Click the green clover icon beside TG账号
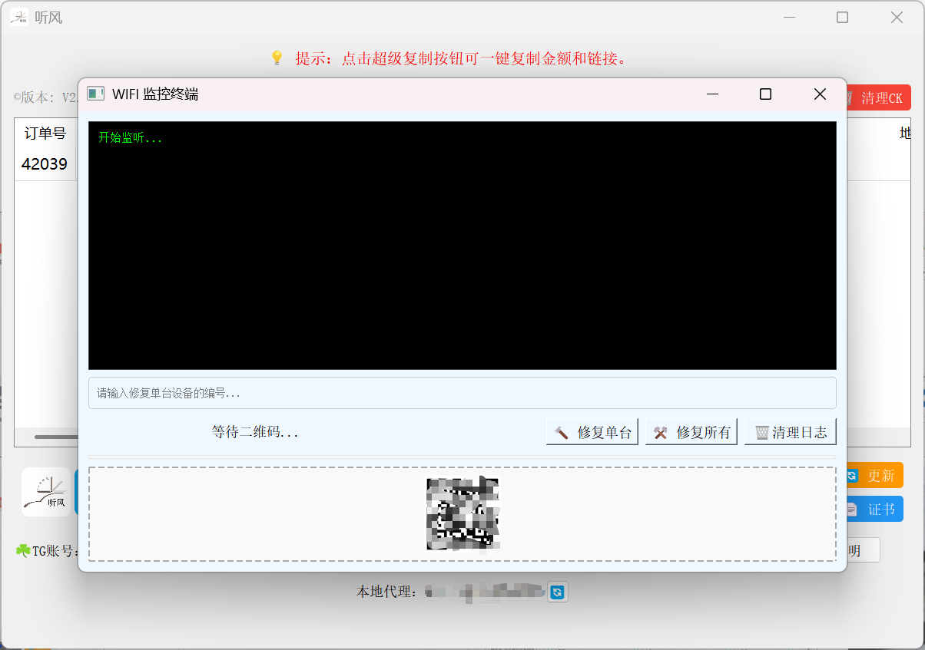This screenshot has width=925, height=650. 23,550
